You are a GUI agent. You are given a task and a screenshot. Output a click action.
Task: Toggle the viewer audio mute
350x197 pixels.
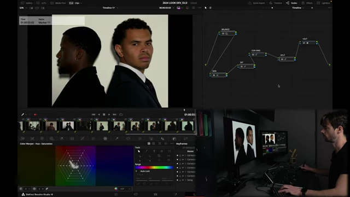tap(35, 114)
